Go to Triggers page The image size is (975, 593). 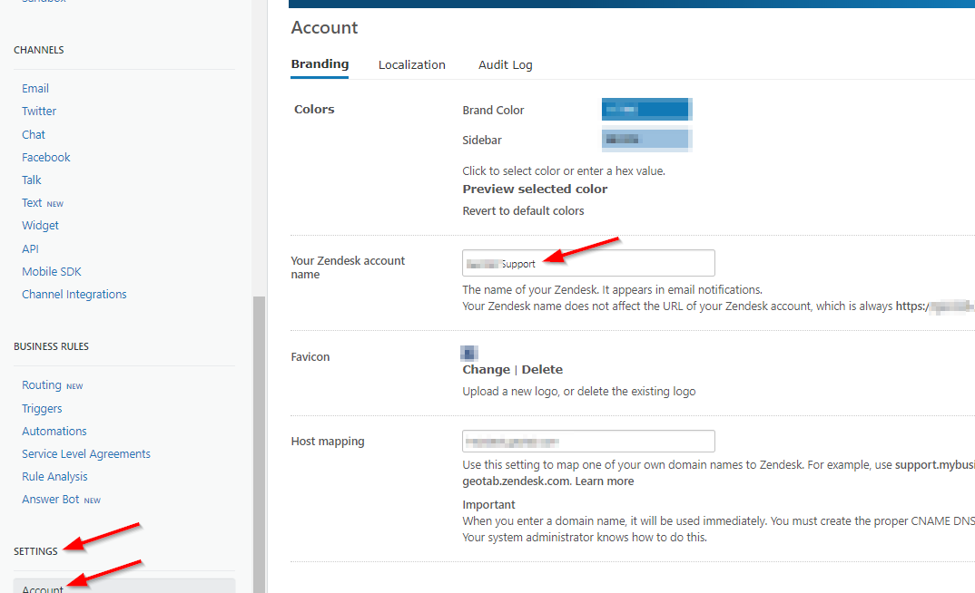(42, 409)
